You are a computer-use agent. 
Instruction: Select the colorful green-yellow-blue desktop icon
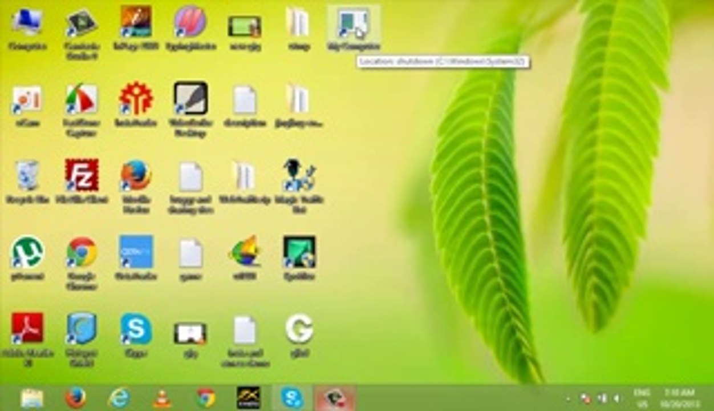tap(245, 252)
